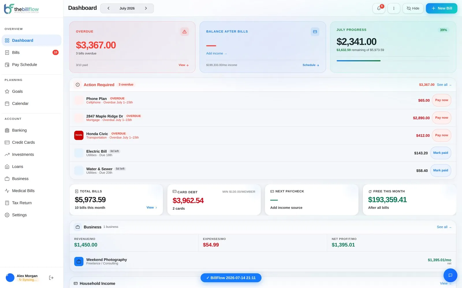Click the Weekend Photography briefcase icon
The width and height of the screenshot is (462, 288).
click(79, 262)
